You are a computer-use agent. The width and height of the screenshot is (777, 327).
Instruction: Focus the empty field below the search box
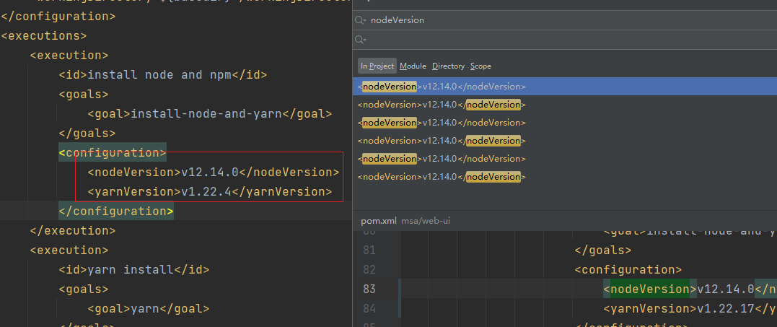[565, 40]
